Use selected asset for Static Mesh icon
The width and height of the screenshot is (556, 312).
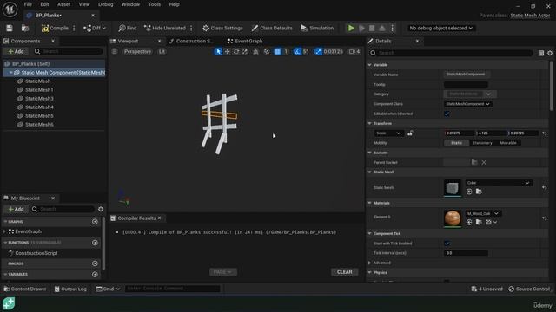469,192
